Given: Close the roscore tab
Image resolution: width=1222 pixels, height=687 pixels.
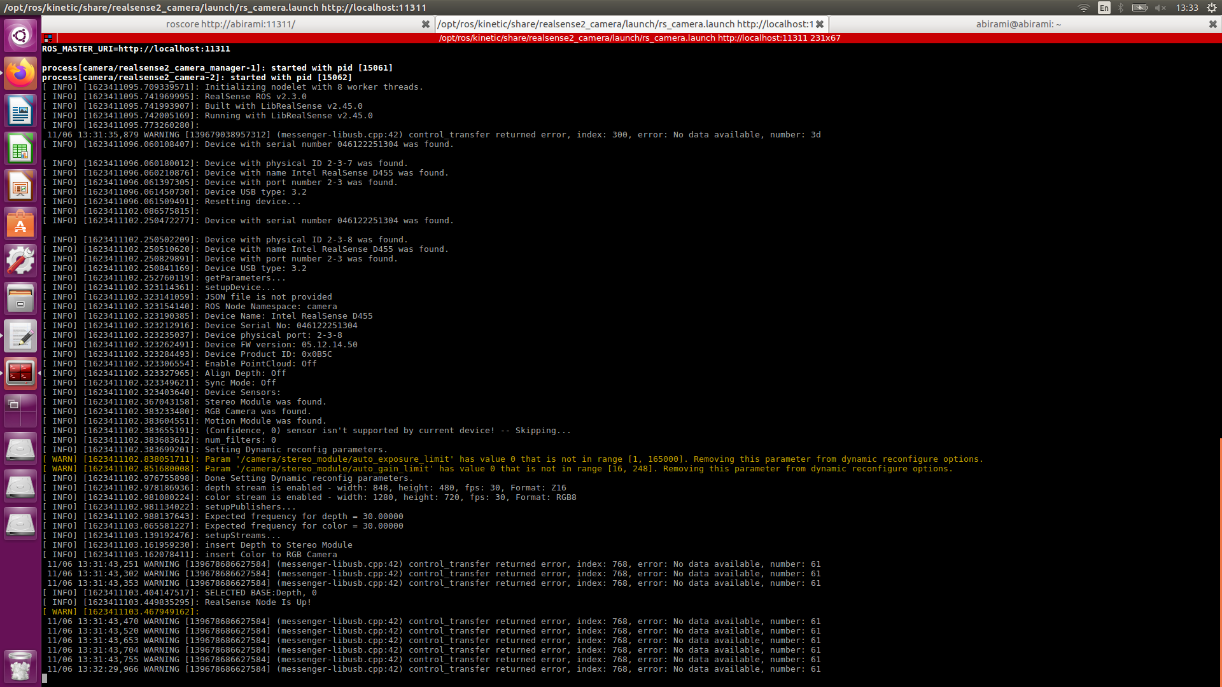Looking at the screenshot, I should click(425, 24).
